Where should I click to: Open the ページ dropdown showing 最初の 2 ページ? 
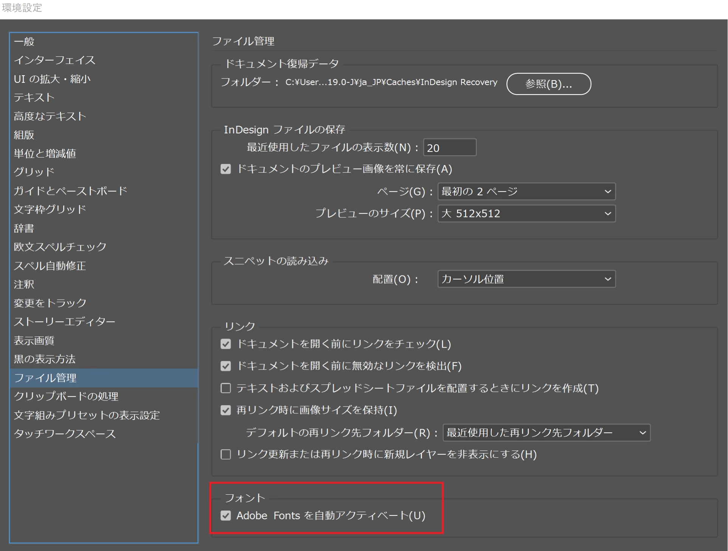[526, 192]
